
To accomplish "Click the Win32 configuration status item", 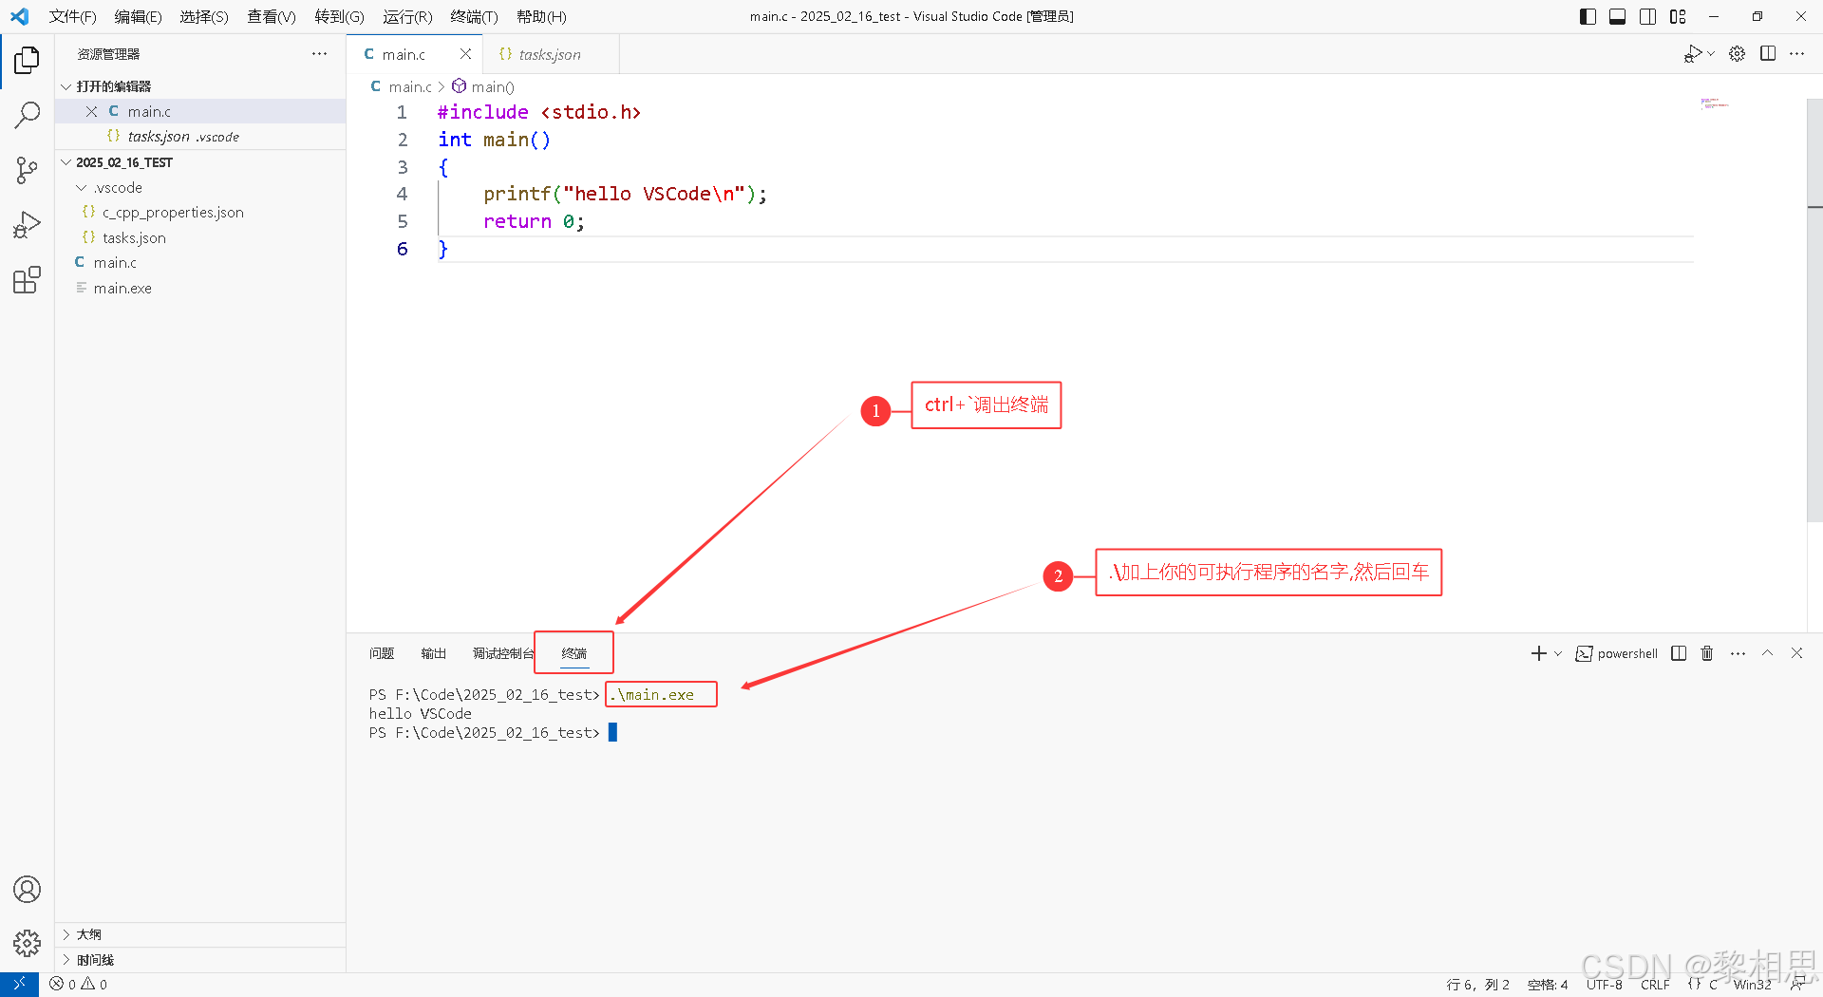I will point(1753,985).
